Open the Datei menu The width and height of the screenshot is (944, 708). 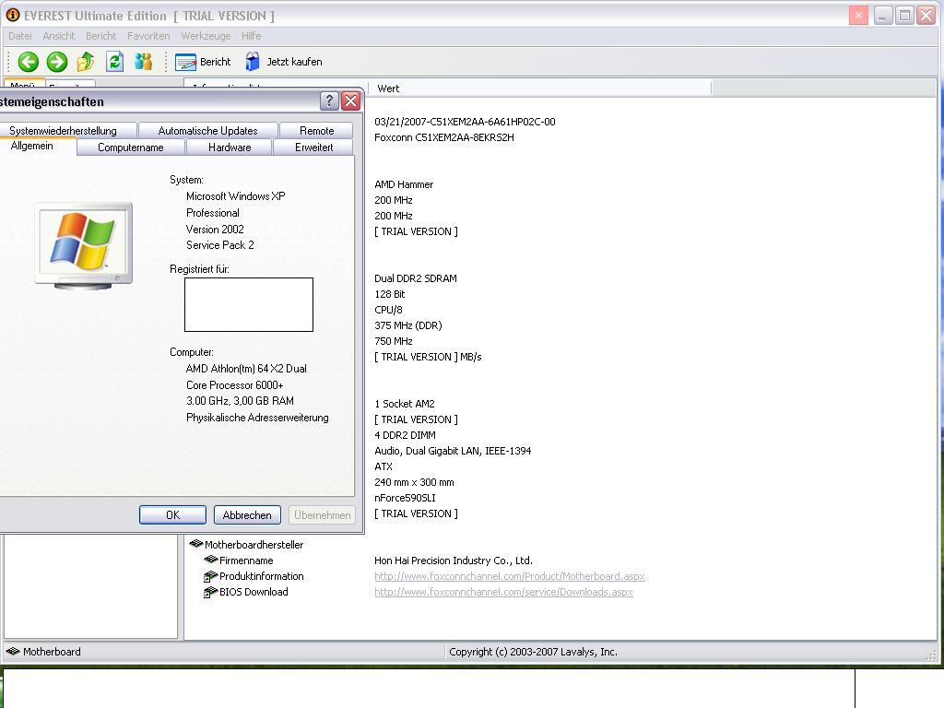click(20, 36)
